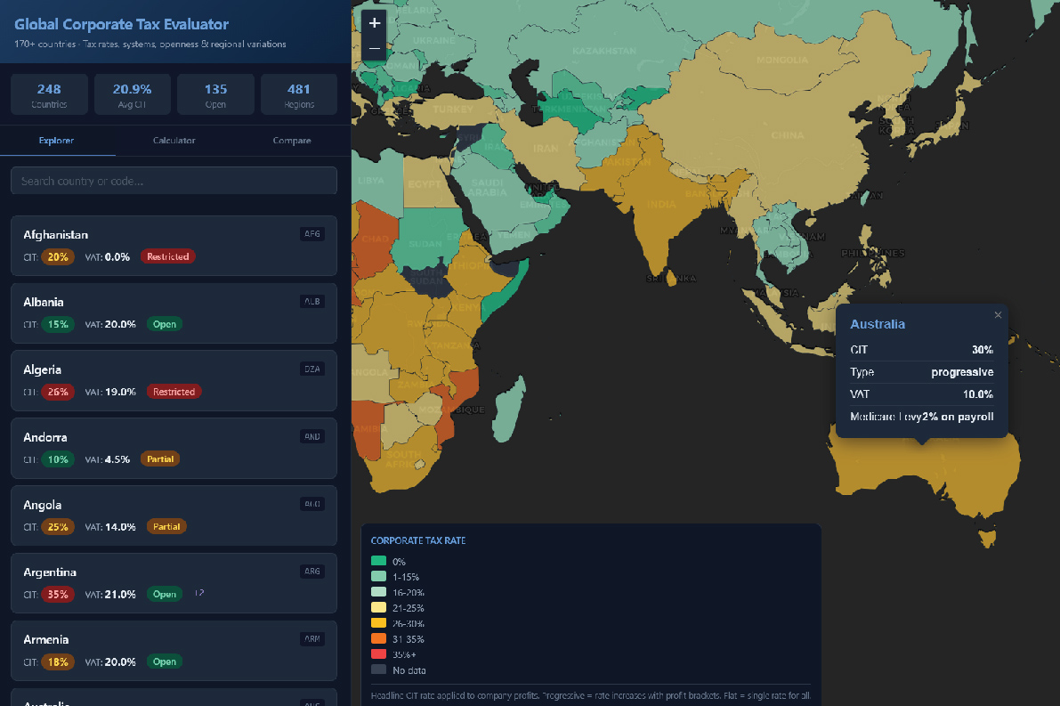Click the search country or code field
Screen dimensions: 1060x706
pos(174,181)
